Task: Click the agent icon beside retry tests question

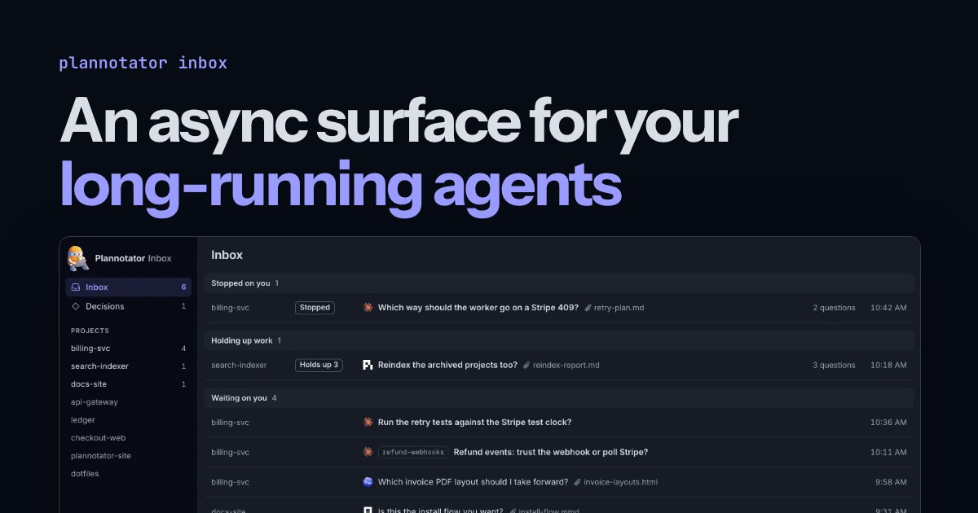Action: tap(368, 422)
